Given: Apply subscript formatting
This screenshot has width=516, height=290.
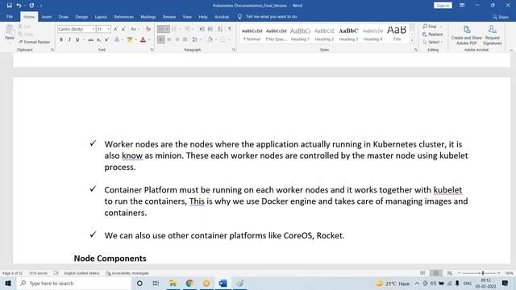Looking at the screenshot, I should [x=98, y=39].
